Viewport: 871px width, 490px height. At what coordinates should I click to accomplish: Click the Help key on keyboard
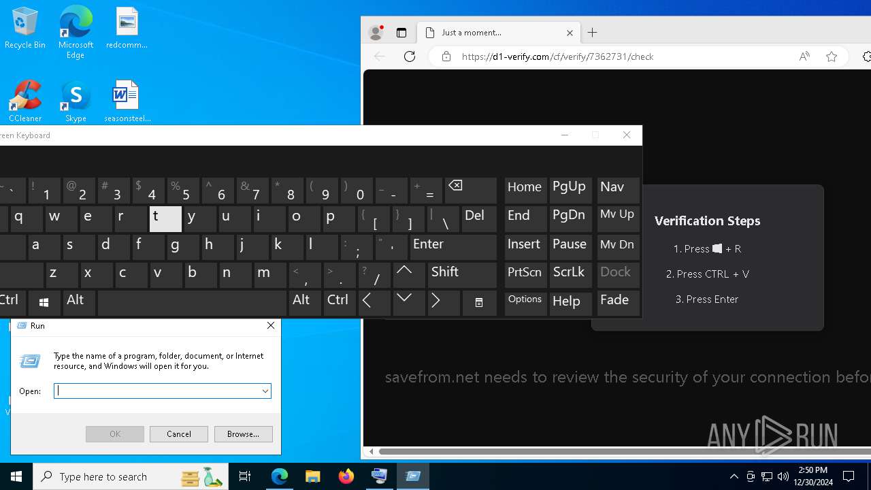[570, 302]
